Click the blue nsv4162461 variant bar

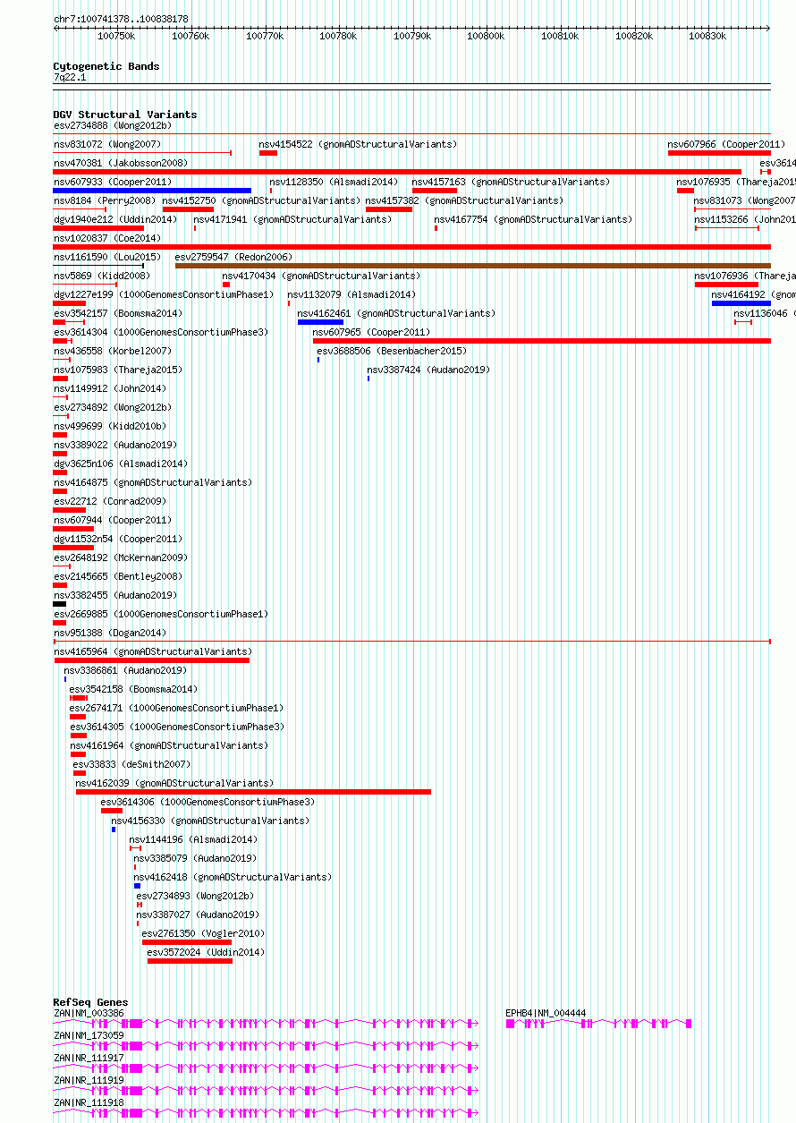(320, 322)
